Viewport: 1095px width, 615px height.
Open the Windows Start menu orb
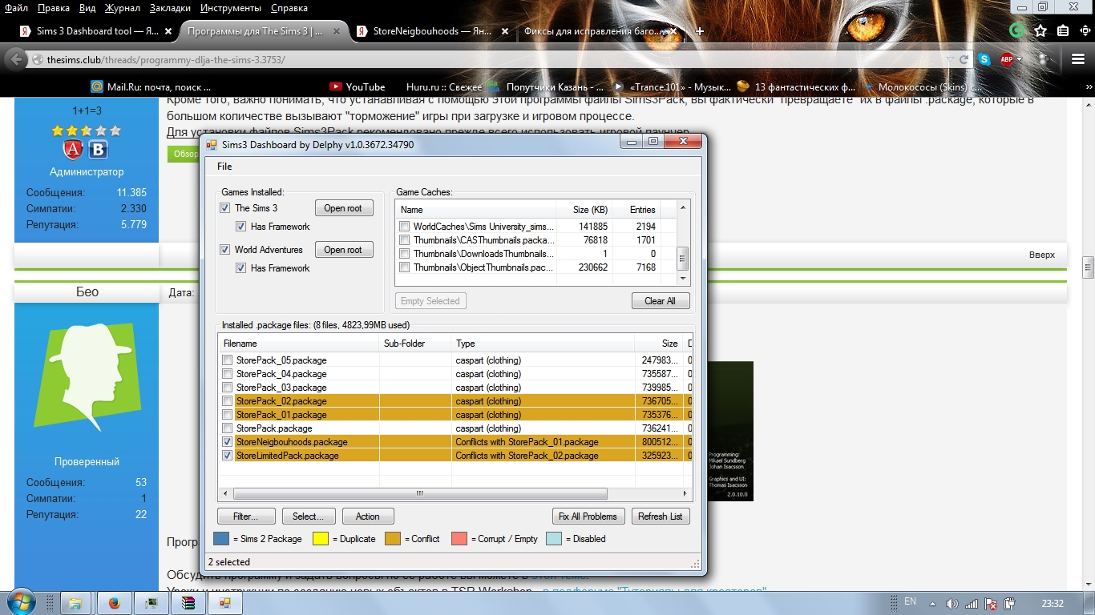point(23,602)
